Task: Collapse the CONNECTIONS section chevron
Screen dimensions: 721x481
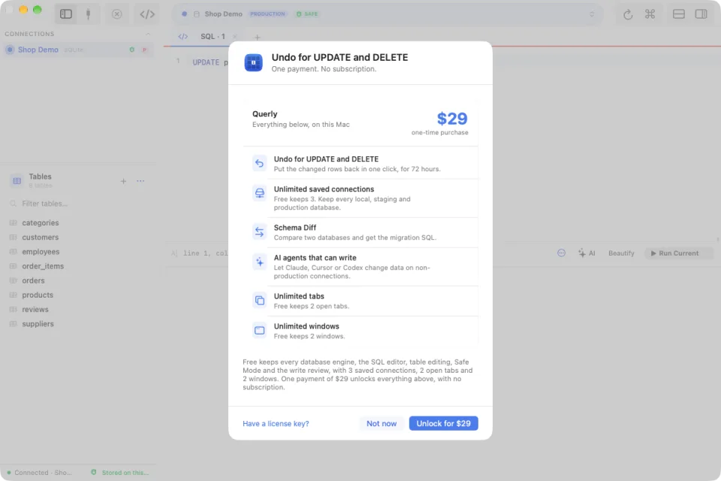Action: click(x=148, y=34)
